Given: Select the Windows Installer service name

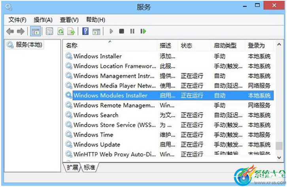Looking at the screenshot, I should (98, 56).
